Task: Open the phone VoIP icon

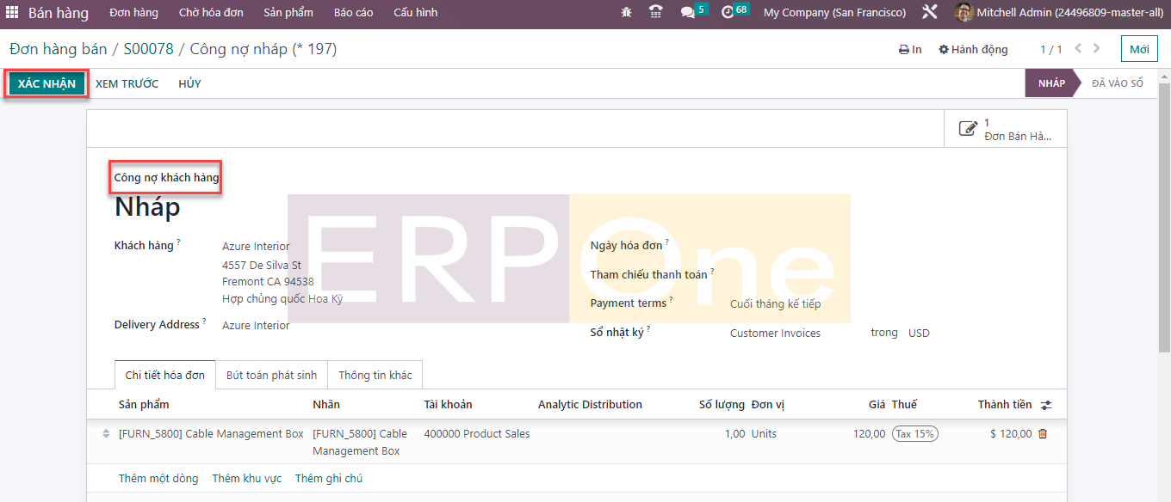Action: (x=656, y=13)
